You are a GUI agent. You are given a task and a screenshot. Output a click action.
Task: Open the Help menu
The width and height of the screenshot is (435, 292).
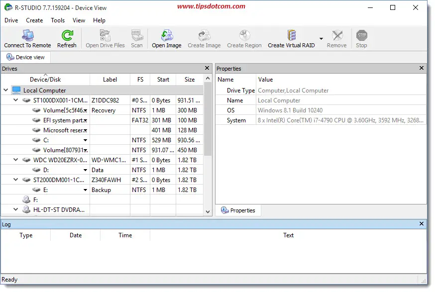[x=99, y=20]
